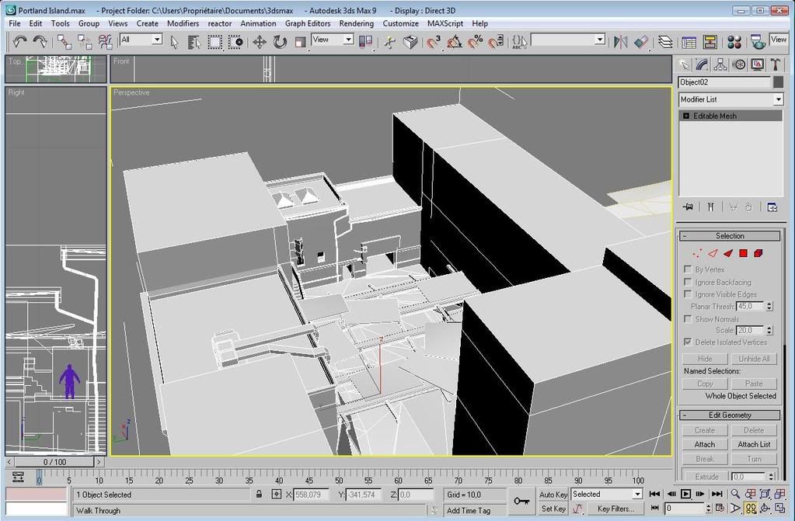Enable the By Vertex checkbox
Viewport: 795px width, 521px height.
[688, 269]
